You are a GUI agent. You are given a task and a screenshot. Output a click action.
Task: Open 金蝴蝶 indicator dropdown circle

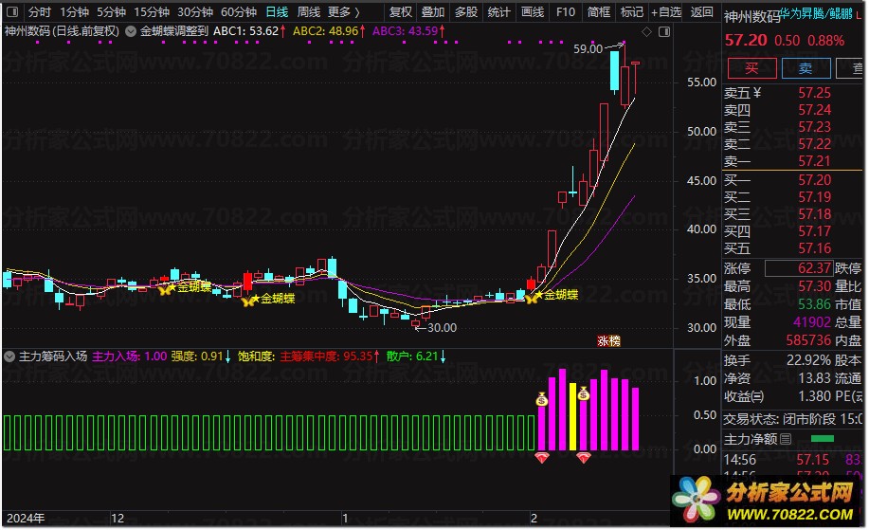131,31
